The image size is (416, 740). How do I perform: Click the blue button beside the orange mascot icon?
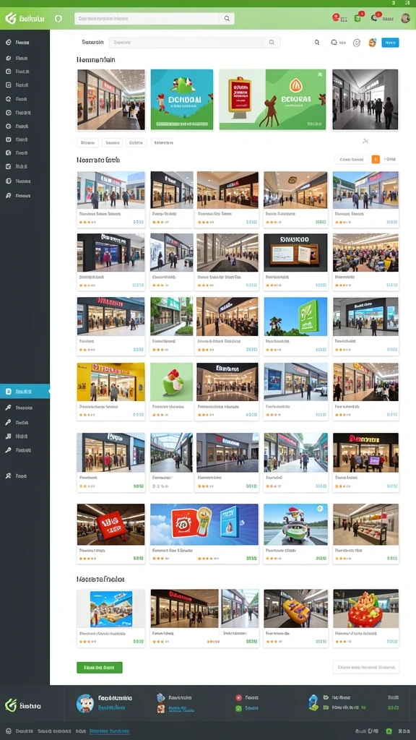click(x=390, y=43)
